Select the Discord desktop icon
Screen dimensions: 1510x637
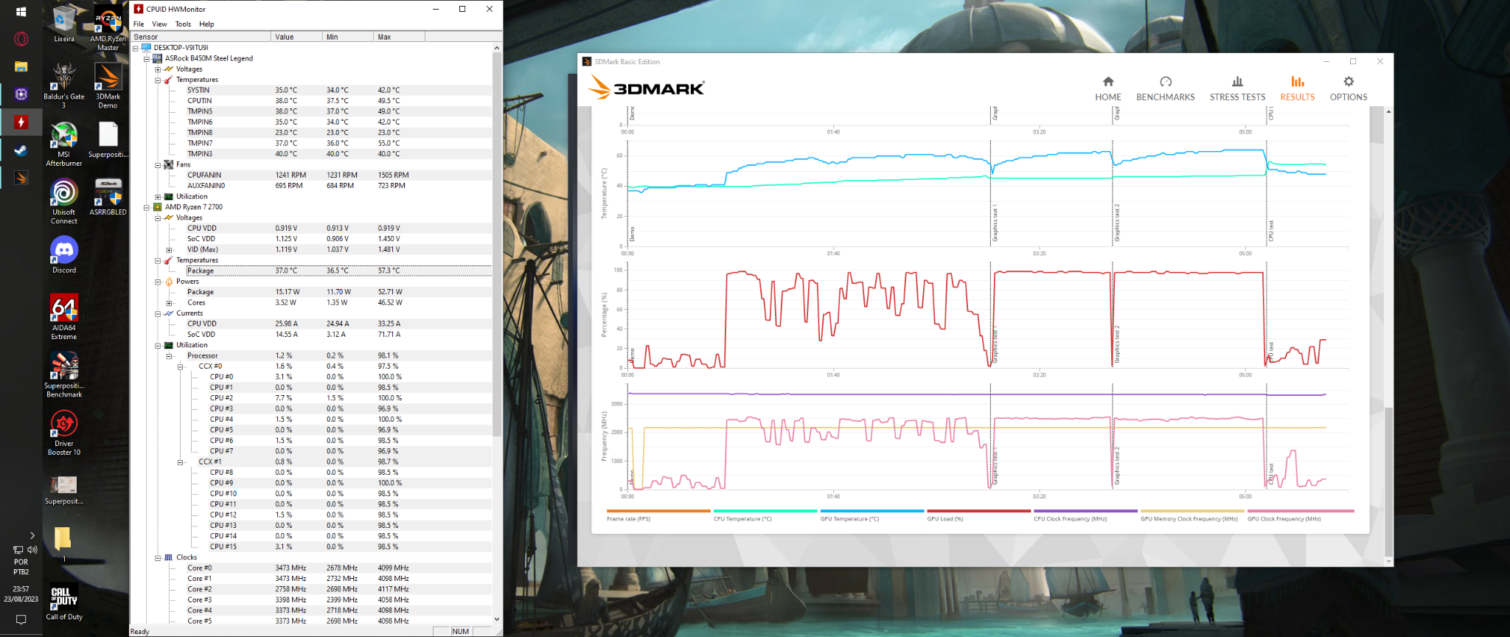click(64, 255)
